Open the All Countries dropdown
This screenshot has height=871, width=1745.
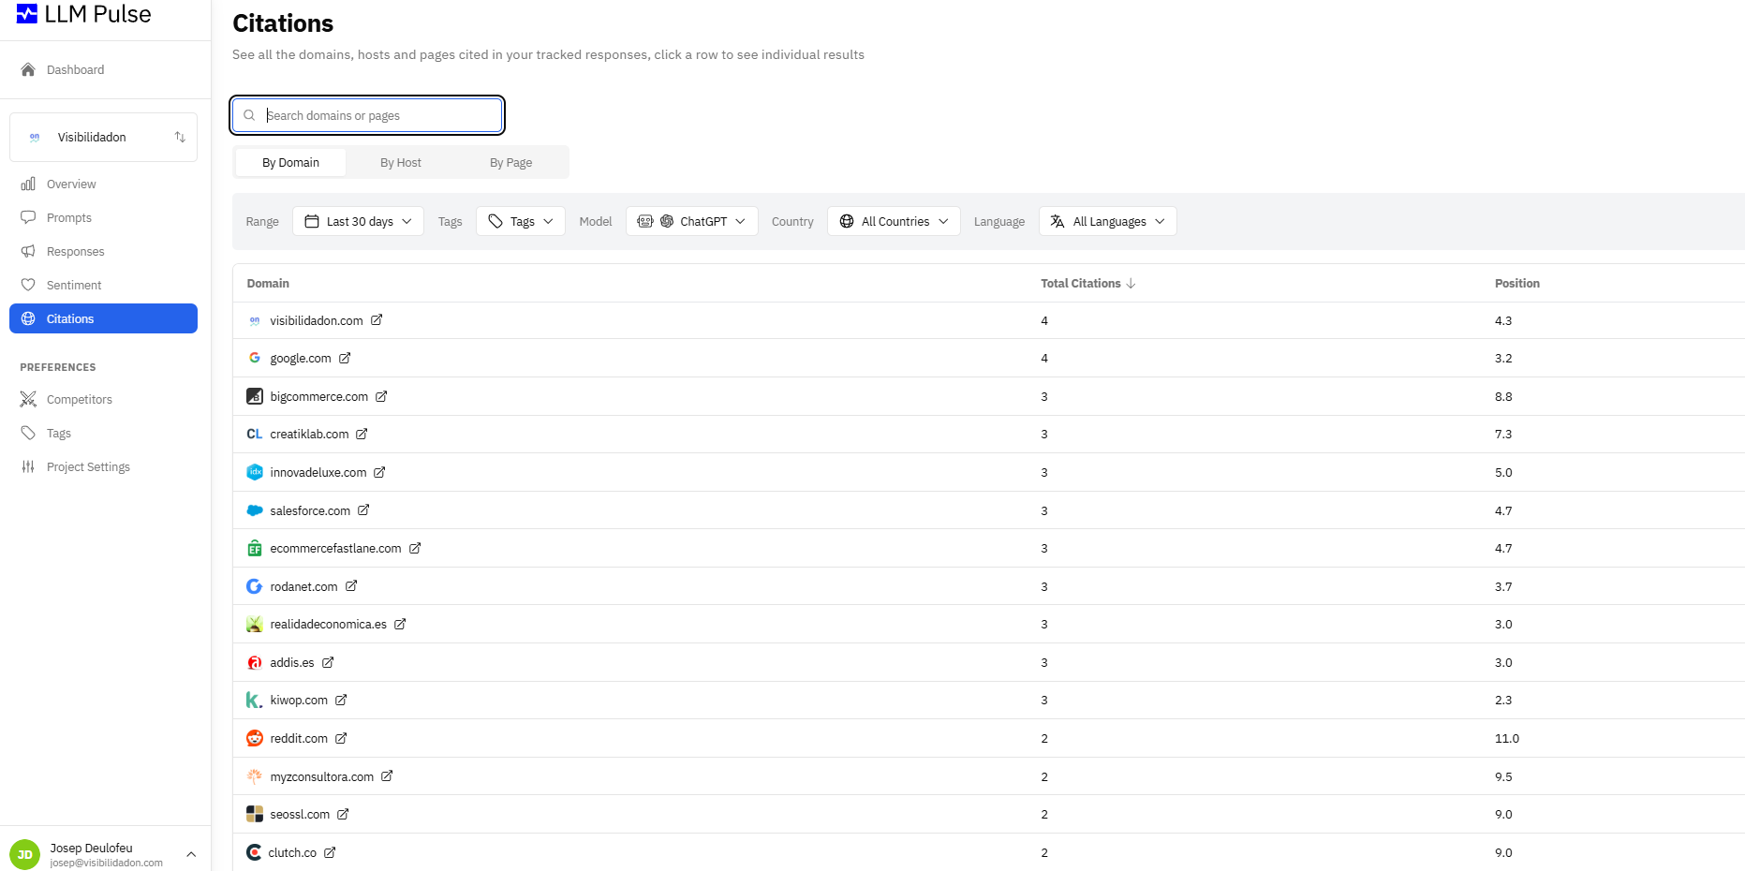point(894,222)
